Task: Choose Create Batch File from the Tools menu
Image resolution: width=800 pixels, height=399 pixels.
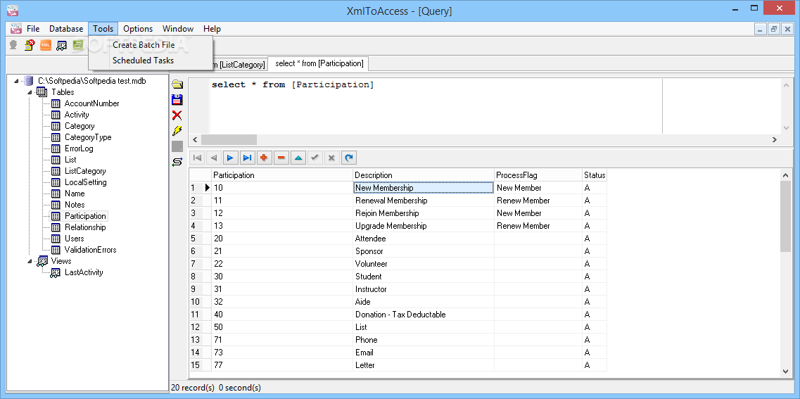Action: coord(151,45)
